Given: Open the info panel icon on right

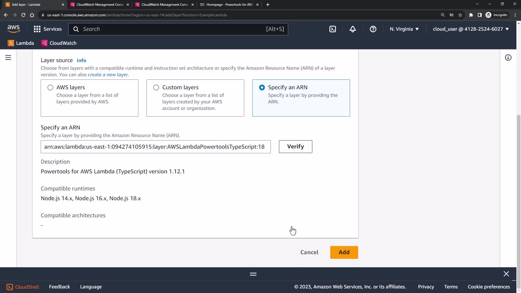Looking at the screenshot, I should (508, 58).
